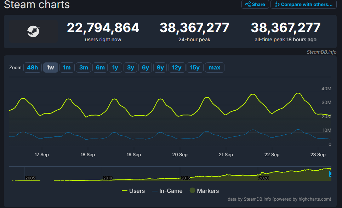
Task: Switch zoom to 3y
Action: [130, 68]
